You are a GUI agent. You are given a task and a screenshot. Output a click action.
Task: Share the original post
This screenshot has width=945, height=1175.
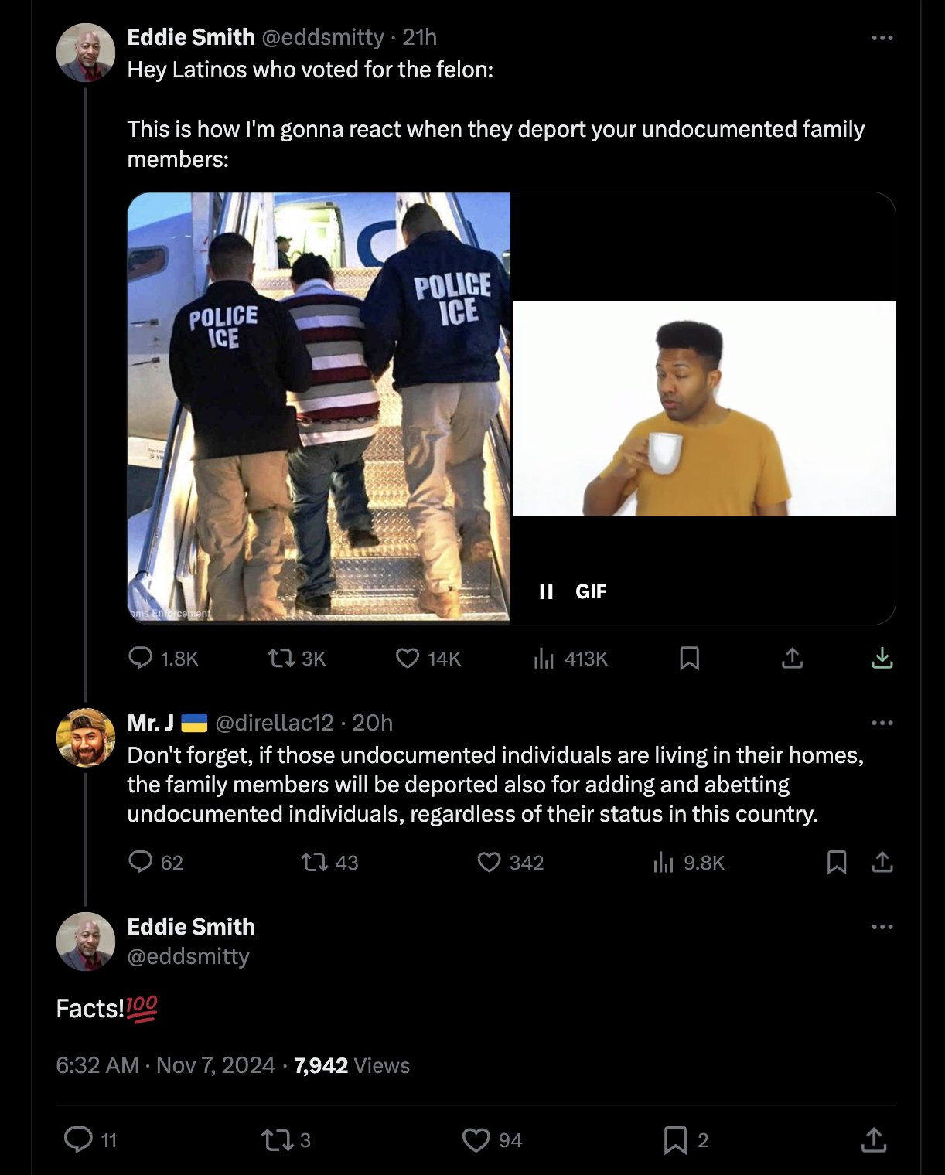[x=793, y=658]
